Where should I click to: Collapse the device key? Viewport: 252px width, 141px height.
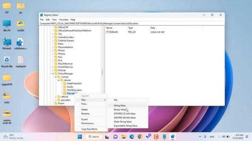click(x=59, y=80)
